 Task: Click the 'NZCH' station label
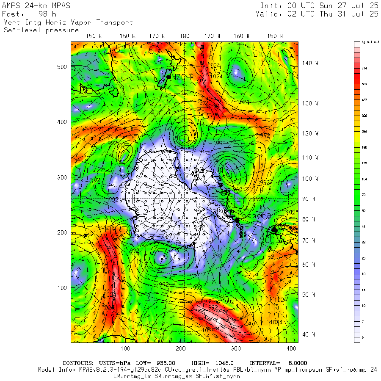tap(181, 77)
